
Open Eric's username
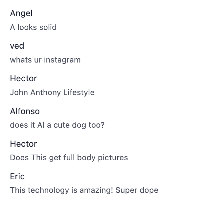tap(17, 176)
